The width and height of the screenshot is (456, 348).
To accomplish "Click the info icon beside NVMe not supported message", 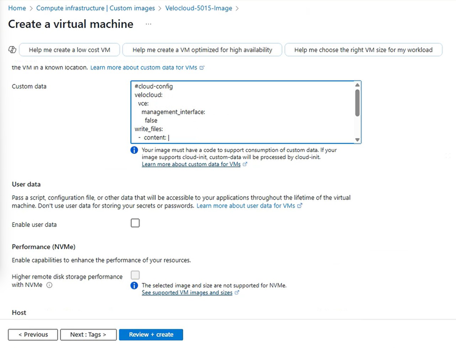I will pos(134,286).
